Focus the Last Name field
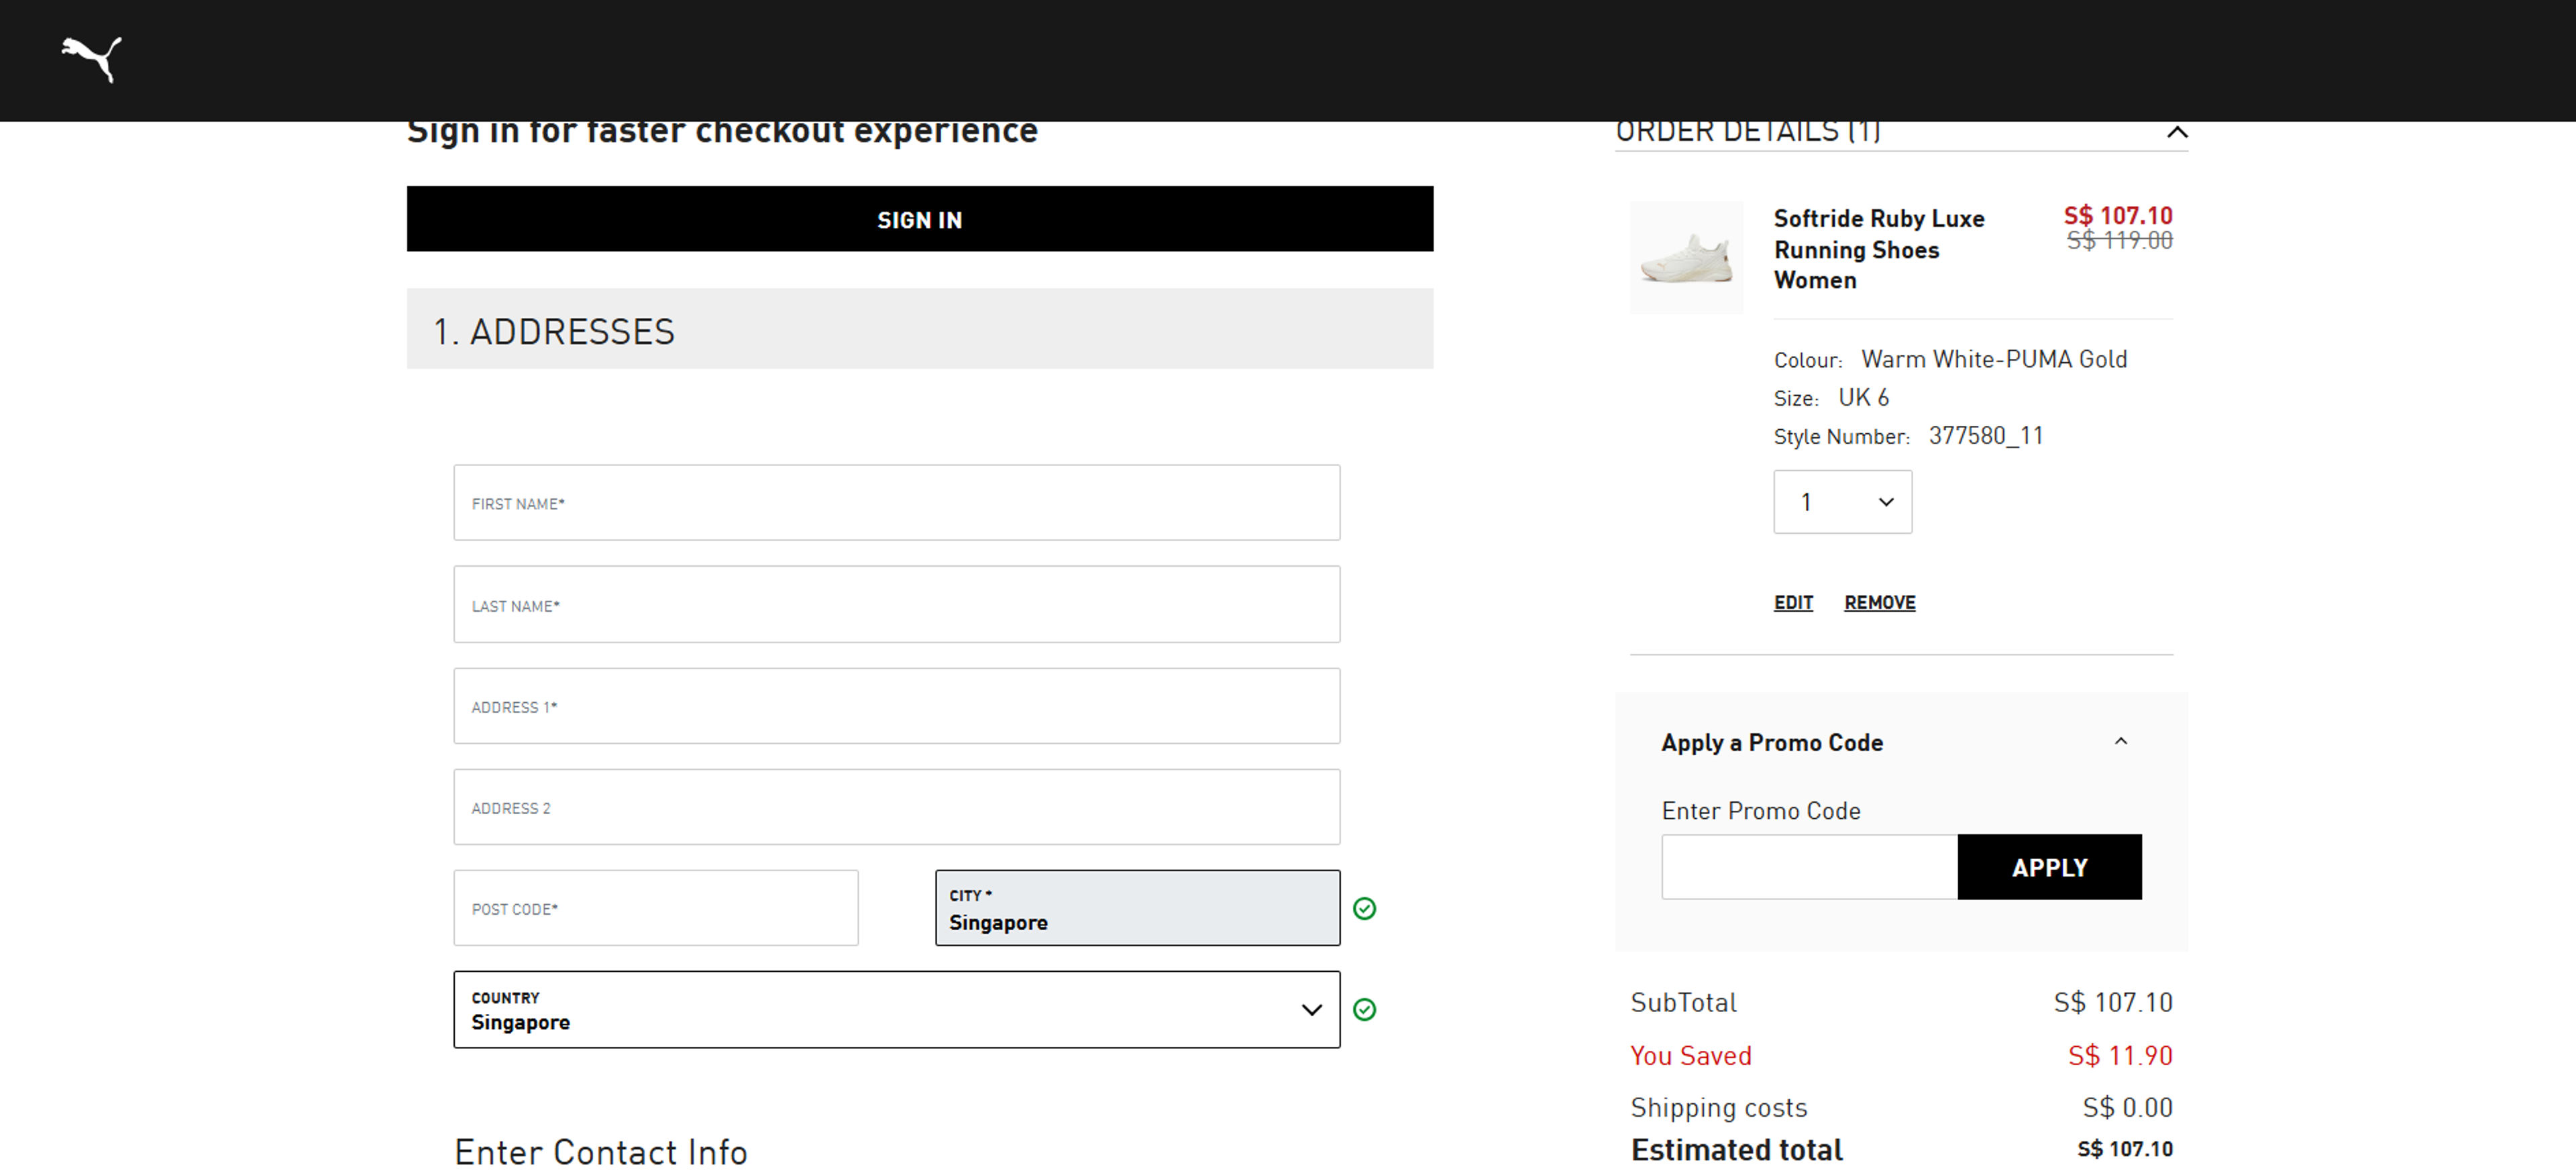Image resolution: width=2576 pixels, height=1175 pixels. point(896,605)
